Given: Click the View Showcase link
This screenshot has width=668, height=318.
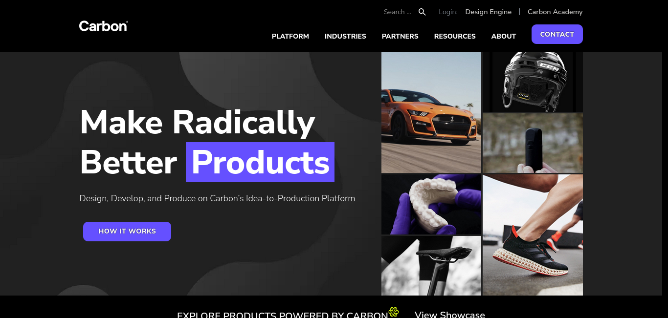Looking at the screenshot, I should tap(450, 315).
